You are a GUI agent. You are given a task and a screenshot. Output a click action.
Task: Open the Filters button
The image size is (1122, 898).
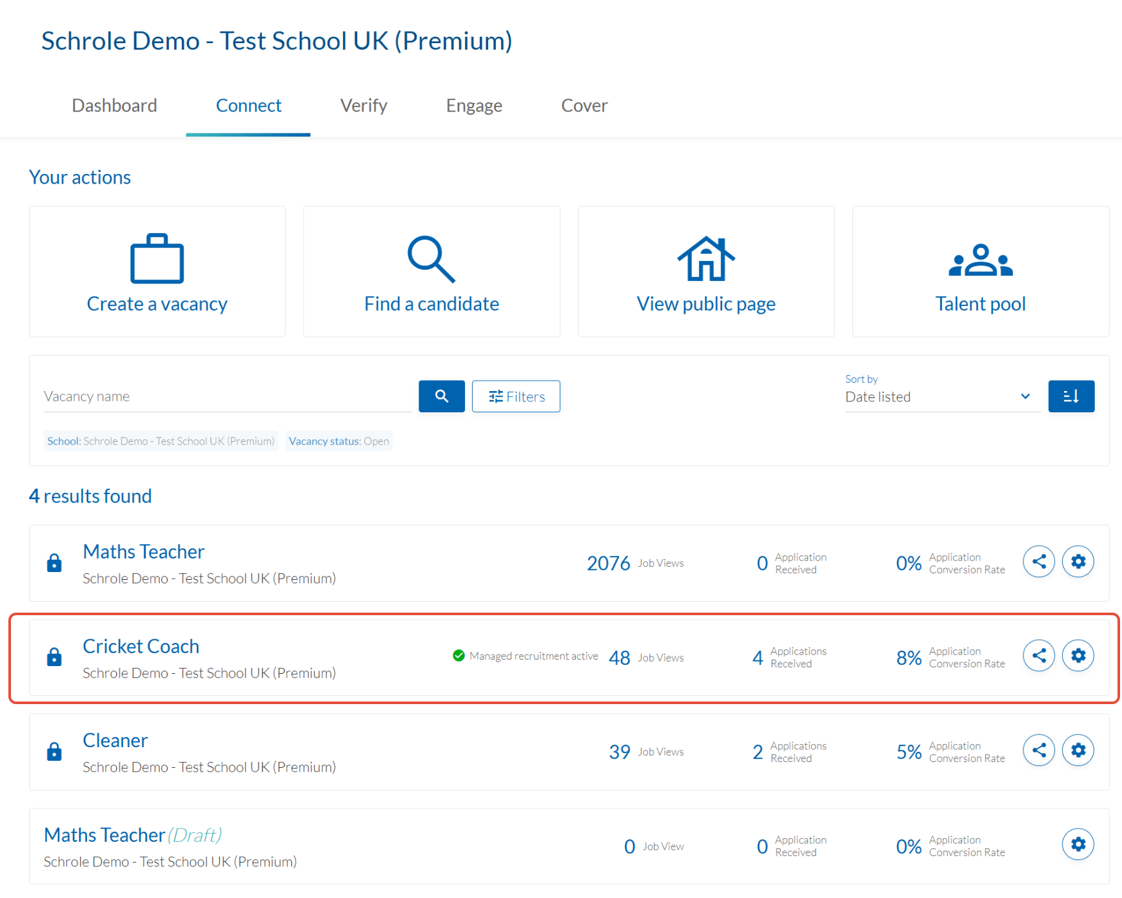516,396
